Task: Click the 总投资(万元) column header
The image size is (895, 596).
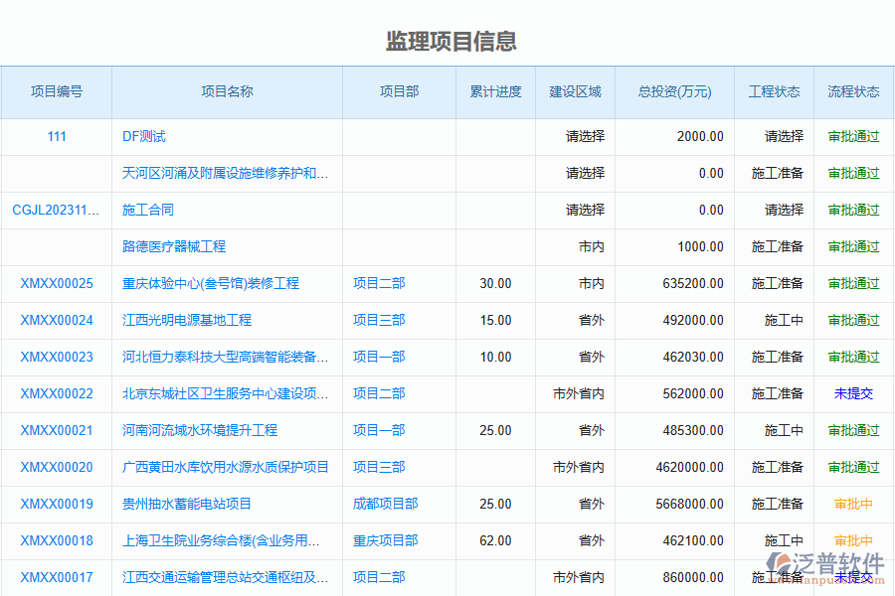Action: [674, 92]
